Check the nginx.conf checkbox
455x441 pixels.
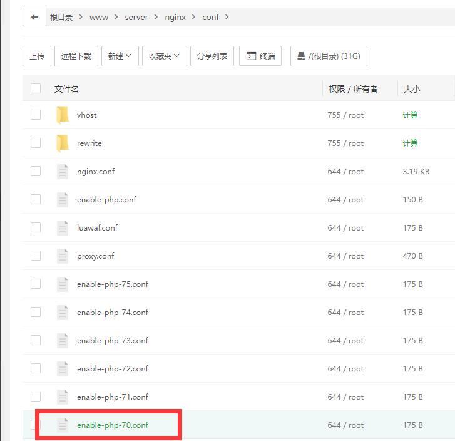tap(36, 171)
